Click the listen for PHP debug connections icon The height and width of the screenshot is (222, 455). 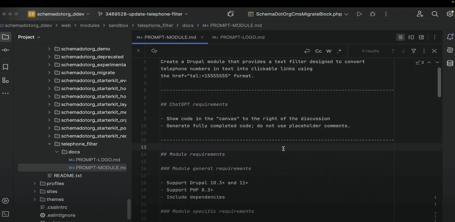[x=231, y=14]
